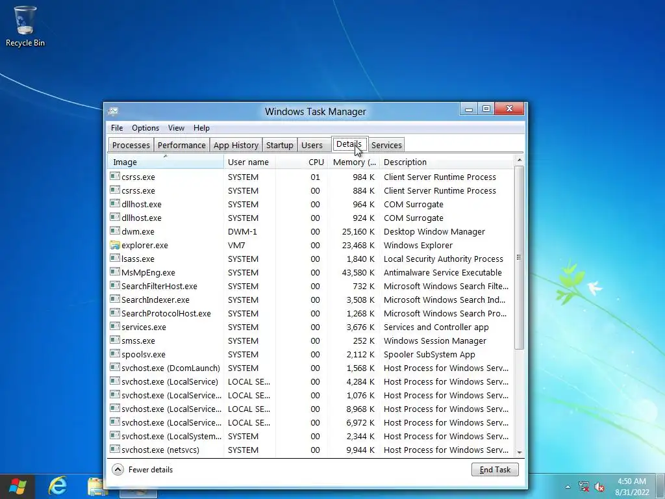Click the icon beside SearchFilterHost.exe
The height and width of the screenshot is (499, 665).
114,286
